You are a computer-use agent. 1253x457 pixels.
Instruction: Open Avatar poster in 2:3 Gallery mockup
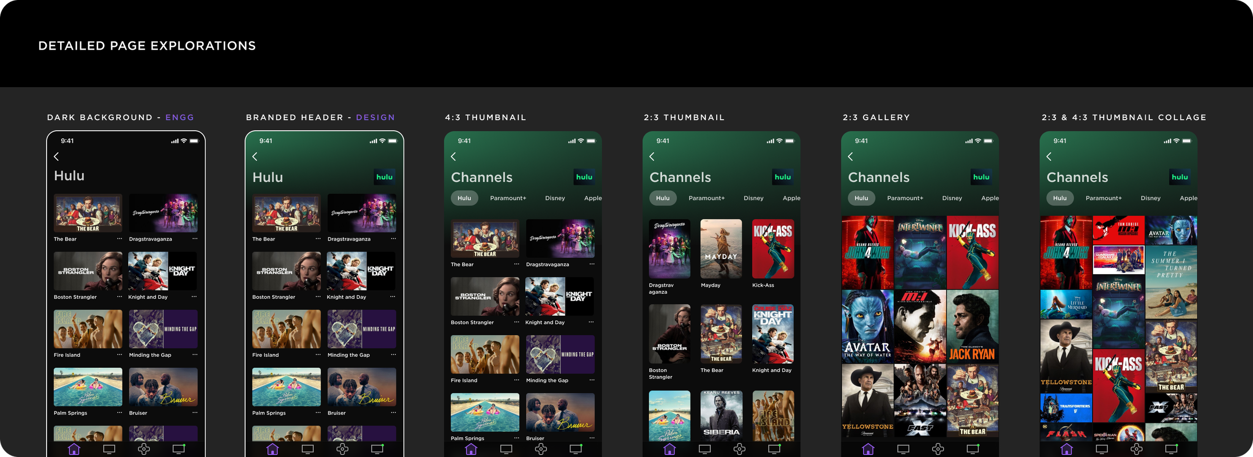pyautogui.click(x=867, y=326)
